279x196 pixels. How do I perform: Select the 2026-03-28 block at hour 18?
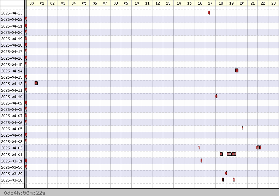pyautogui.click(x=223, y=179)
